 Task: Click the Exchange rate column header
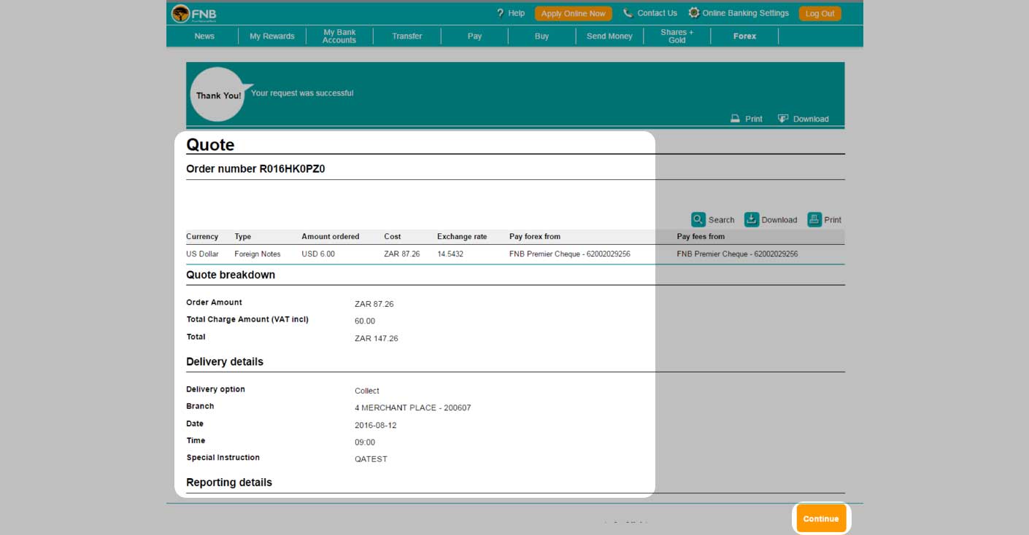pos(462,237)
